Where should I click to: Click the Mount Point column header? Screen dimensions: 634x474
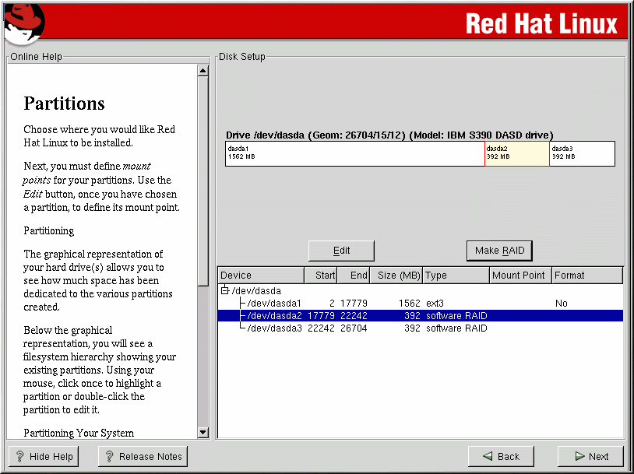coord(520,276)
